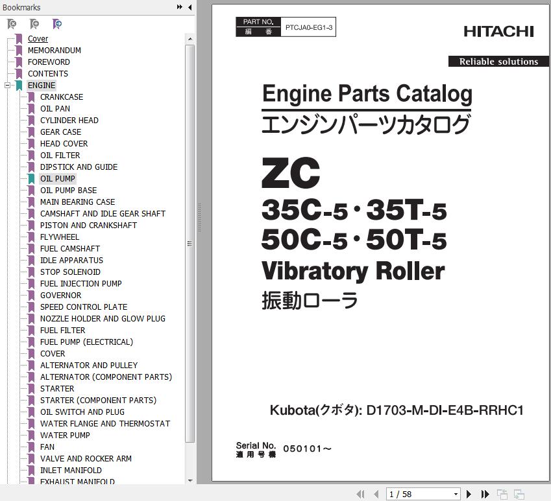This screenshot has width=551, height=501.
Task: Open the OIL SWITCH AND PLUG bookmark
Action: point(82,412)
